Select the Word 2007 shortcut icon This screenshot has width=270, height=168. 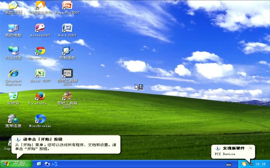tap(67, 30)
